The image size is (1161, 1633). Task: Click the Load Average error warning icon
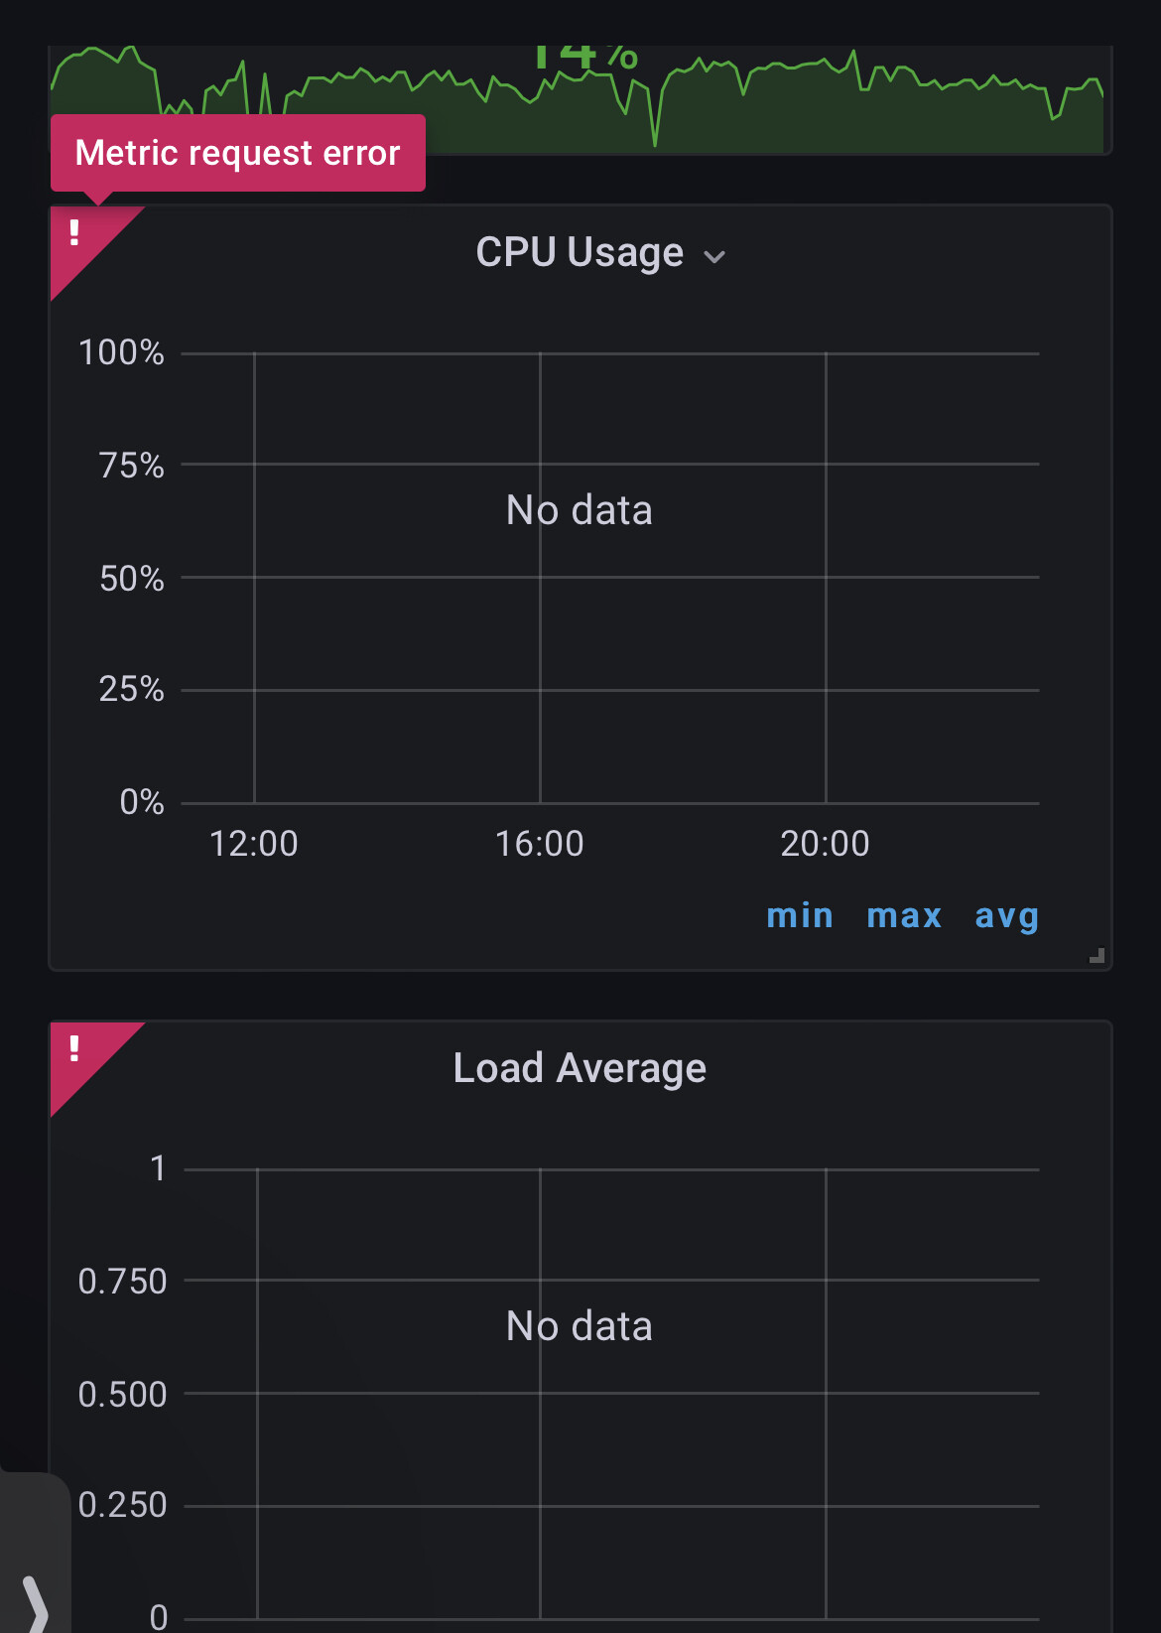(x=75, y=1049)
